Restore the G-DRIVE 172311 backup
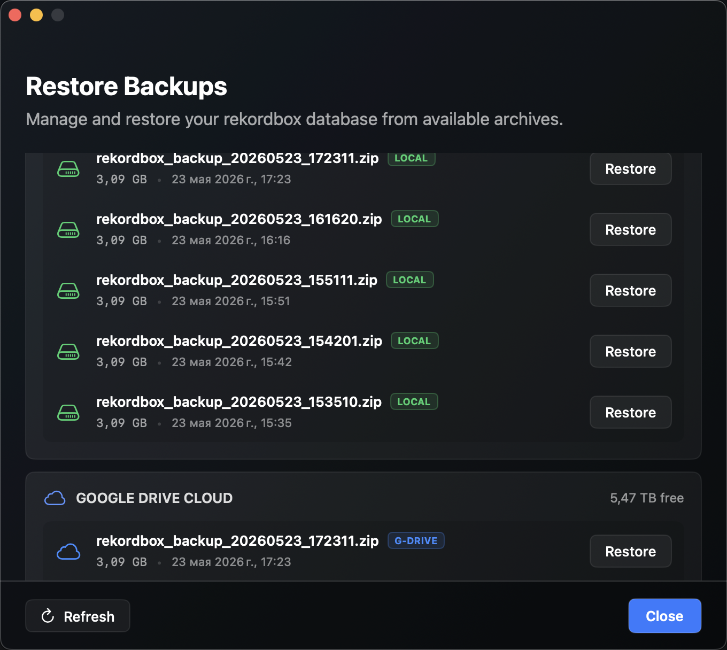The image size is (727, 650). pyautogui.click(x=631, y=552)
